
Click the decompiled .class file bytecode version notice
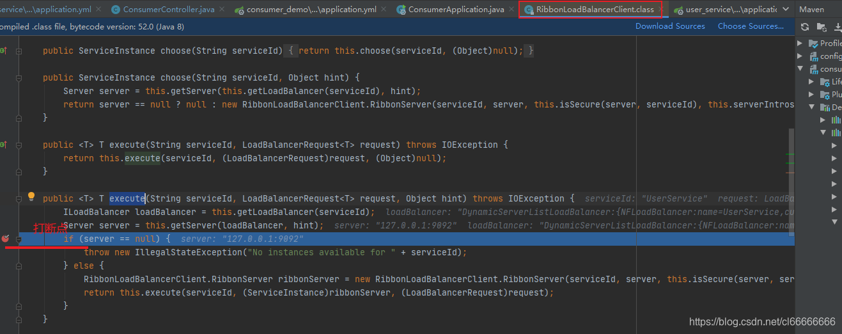pos(92,26)
